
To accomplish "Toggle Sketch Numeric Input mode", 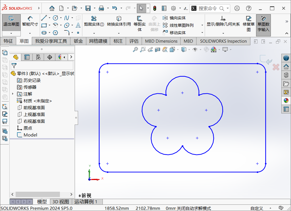I will pyautogui.click(x=263, y=25).
